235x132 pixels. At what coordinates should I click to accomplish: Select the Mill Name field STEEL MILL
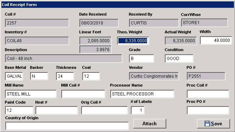[31, 94]
